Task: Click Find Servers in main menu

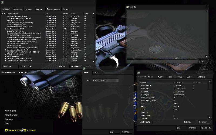Action: pos(12,115)
